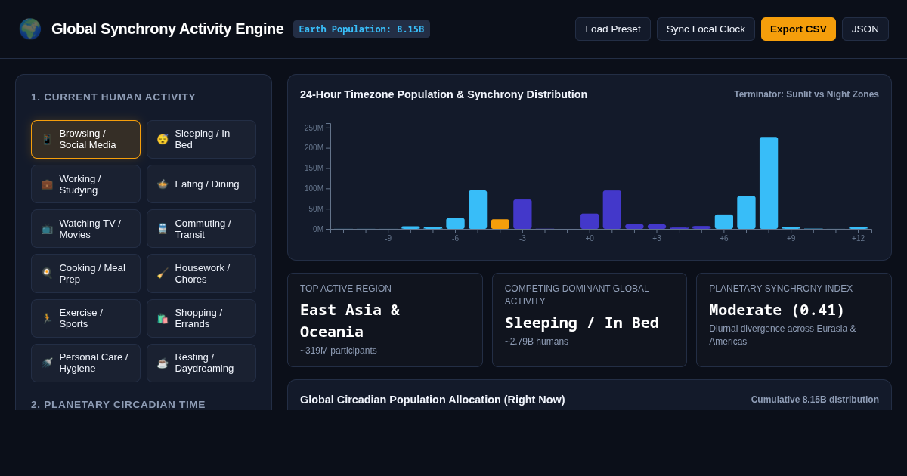Image resolution: width=907 pixels, height=476 pixels.
Task: Click the +12 timezone axis label
Action: pyautogui.click(x=858, y=239)
